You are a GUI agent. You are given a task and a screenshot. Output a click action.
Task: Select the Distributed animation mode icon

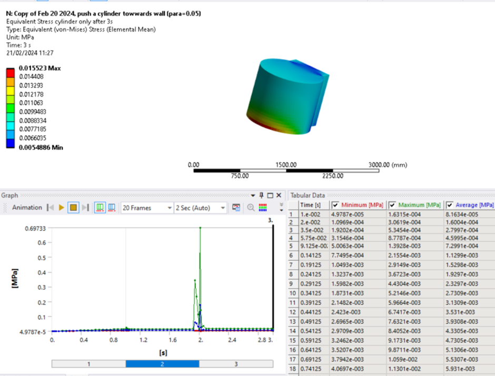coord(100,207)
